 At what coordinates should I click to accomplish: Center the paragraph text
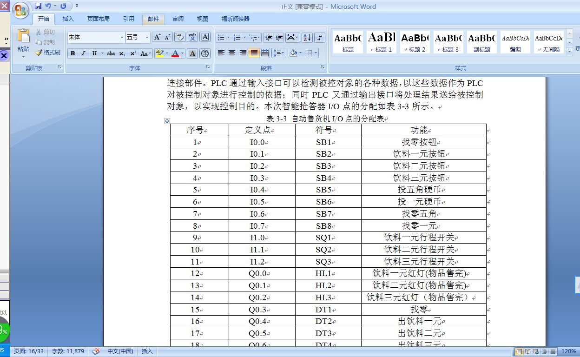tap(232, 53)
